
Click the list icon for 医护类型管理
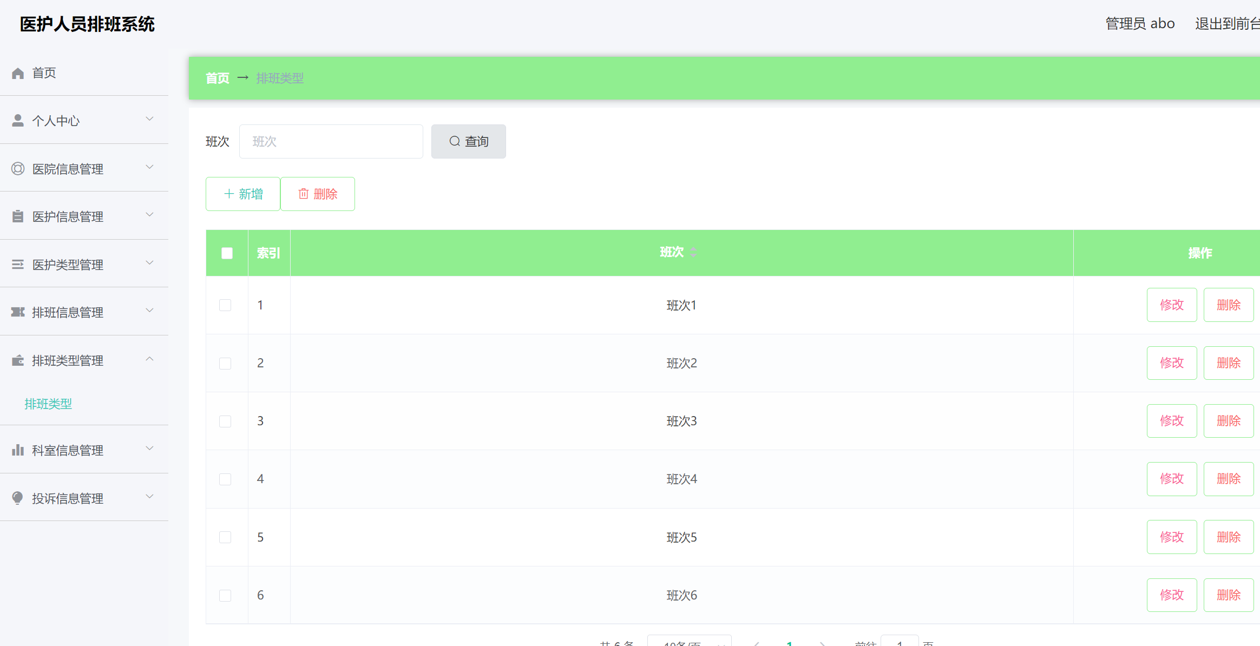[x=18, y=265]
